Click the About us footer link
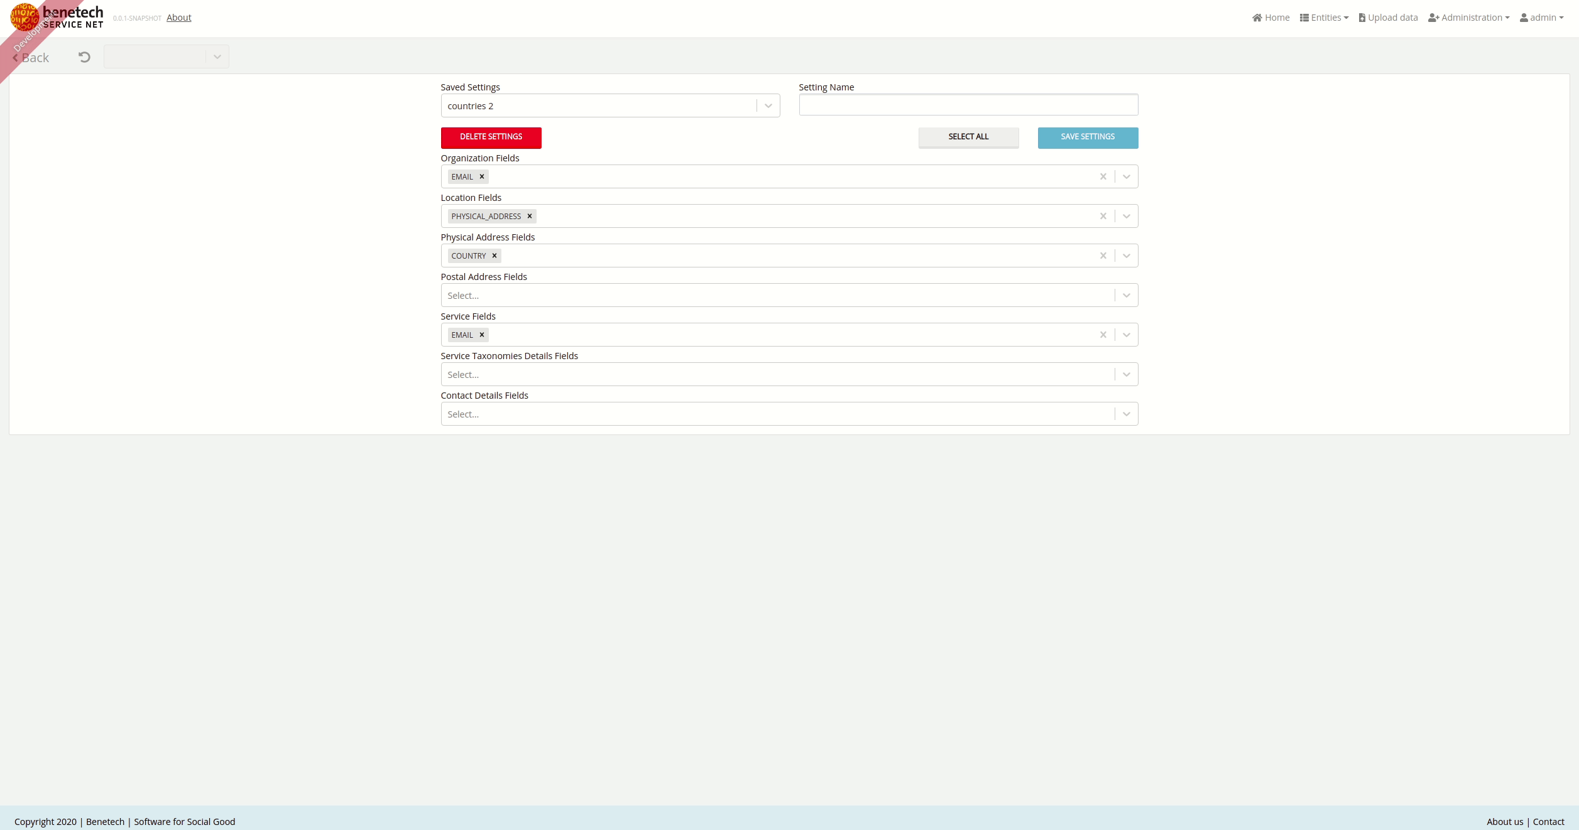 click(x=1505, y=821)
